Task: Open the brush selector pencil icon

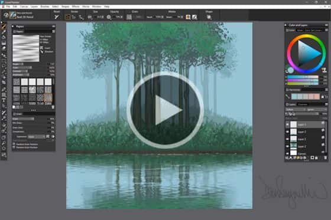Action: tap(13, 15)
